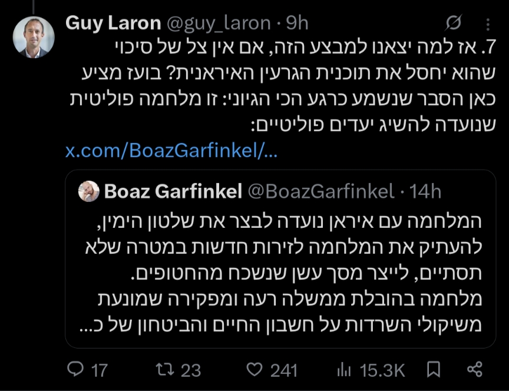Click the main tweet's Hebrew text
Screen dimensions: 509x391
pos(283,88)
